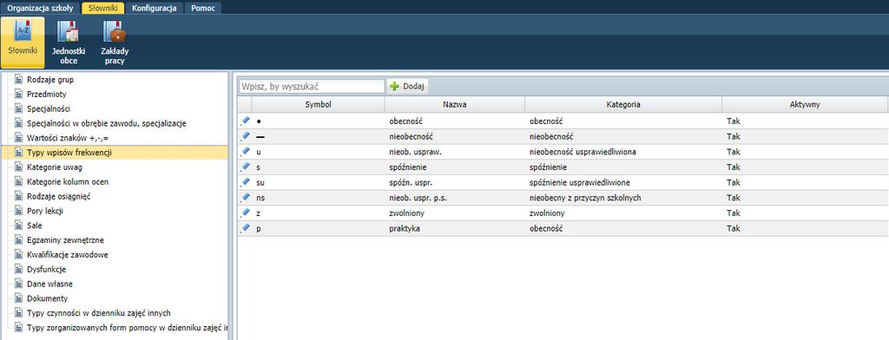Click the zwolniony name cell
Image resolution: width=889 pixels, height=340 pixels.
(455, 213)
